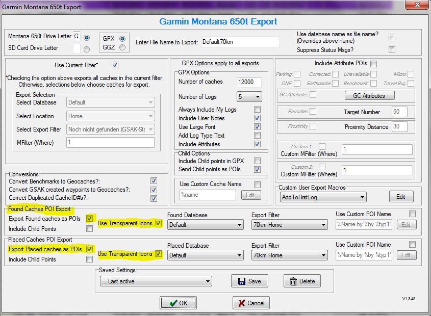Viewport: 431px width, 316px height.
Task: Toggle Export Found caches as POIs
Action: (x=90, y=219)
